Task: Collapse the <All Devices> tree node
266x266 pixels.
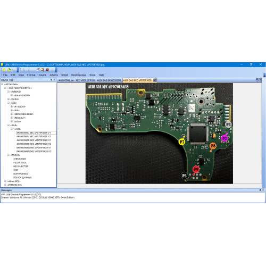Action: pos(2,84)
